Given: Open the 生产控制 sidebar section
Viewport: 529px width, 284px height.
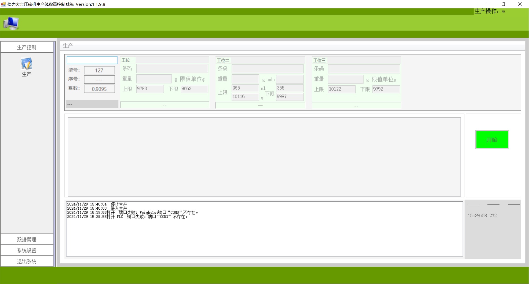Looking at the screenshot, I should (27, 47).
